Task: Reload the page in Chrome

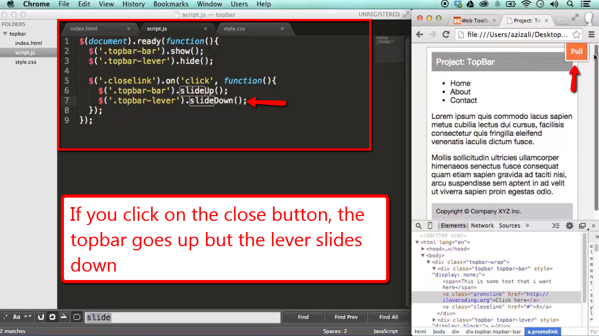Action: click(446, 34)
